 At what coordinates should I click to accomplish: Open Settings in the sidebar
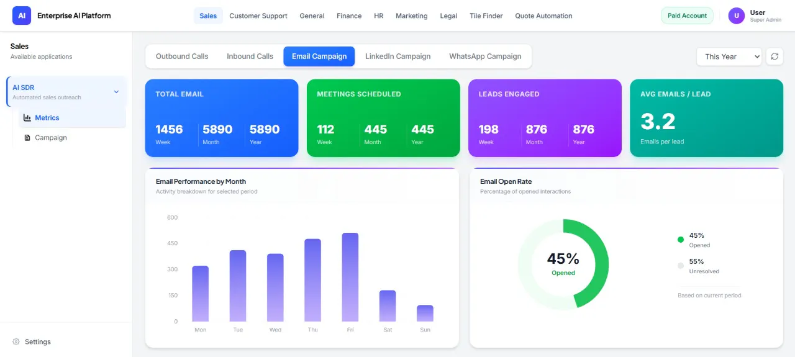(32, 341)
